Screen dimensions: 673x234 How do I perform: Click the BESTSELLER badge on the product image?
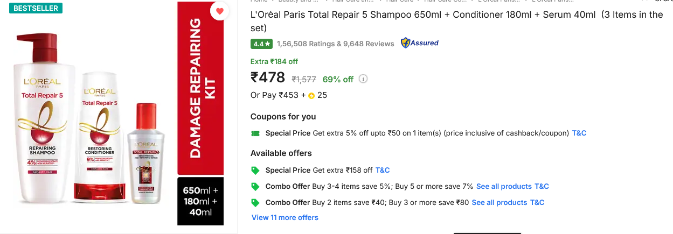pos(36,8)
